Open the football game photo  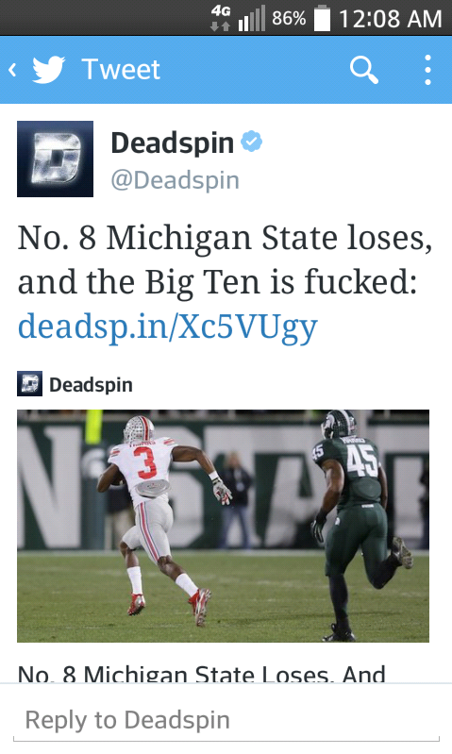point(223,526)
